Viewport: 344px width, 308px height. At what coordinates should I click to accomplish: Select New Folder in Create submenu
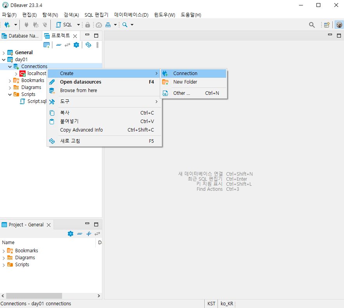194,82
